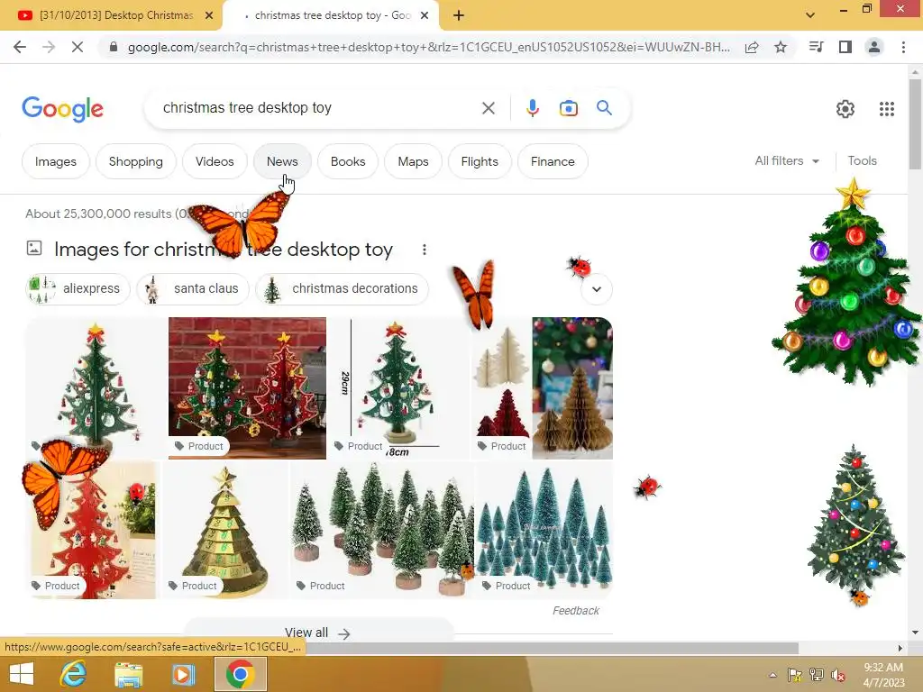Open the Google apps grid icon
The width and height of the screenshot is (923, 692).
coord(887,109)
